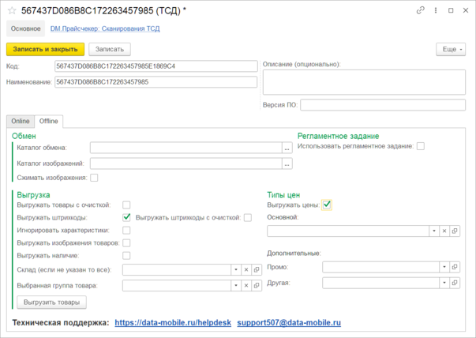Uncheck Выгружать цены checkbox
This screenshot has height=338, width=476.
point(327,205)
